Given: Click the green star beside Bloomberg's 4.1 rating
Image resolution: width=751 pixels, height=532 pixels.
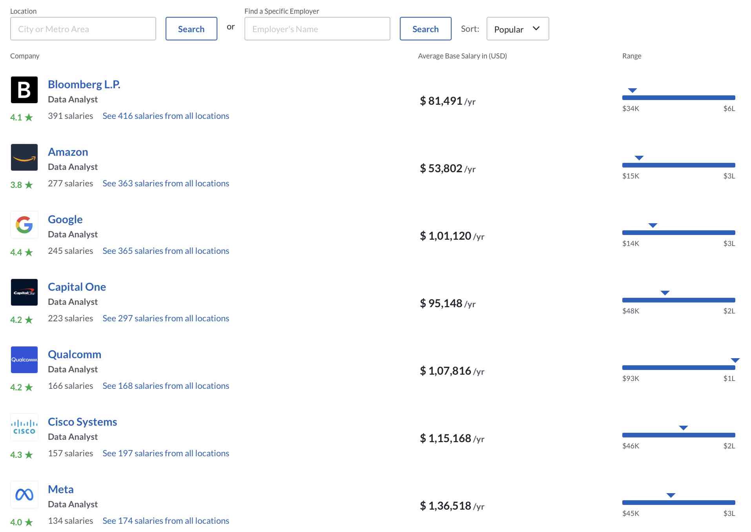Looking at the screenshot, I should 29,116.
